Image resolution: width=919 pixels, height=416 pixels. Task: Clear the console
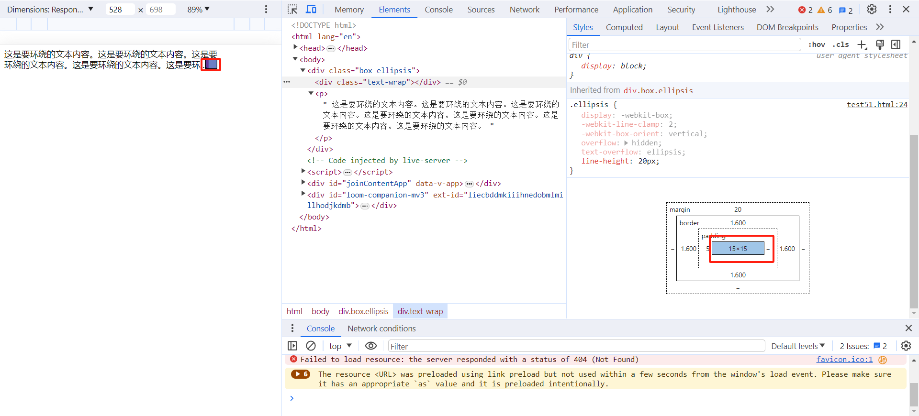[x=311, y=346]
